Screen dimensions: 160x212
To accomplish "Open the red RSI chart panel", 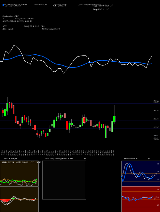I will [x=140, y=199].
